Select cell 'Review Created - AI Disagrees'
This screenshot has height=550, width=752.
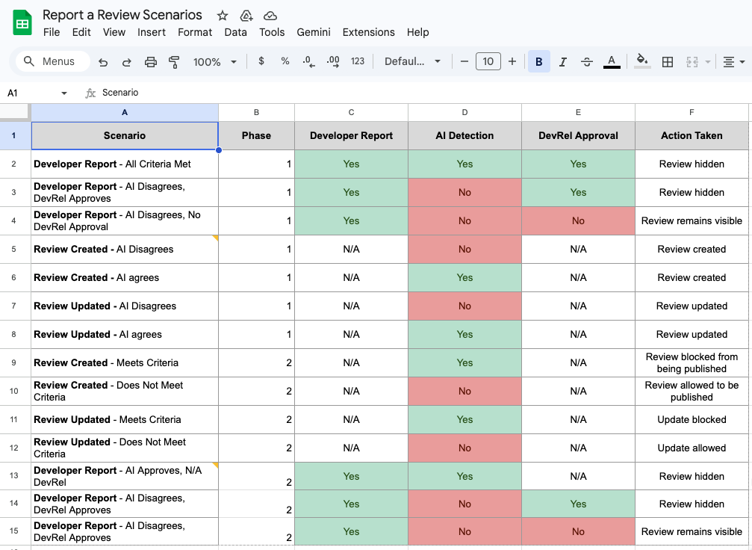pos(125,249)
